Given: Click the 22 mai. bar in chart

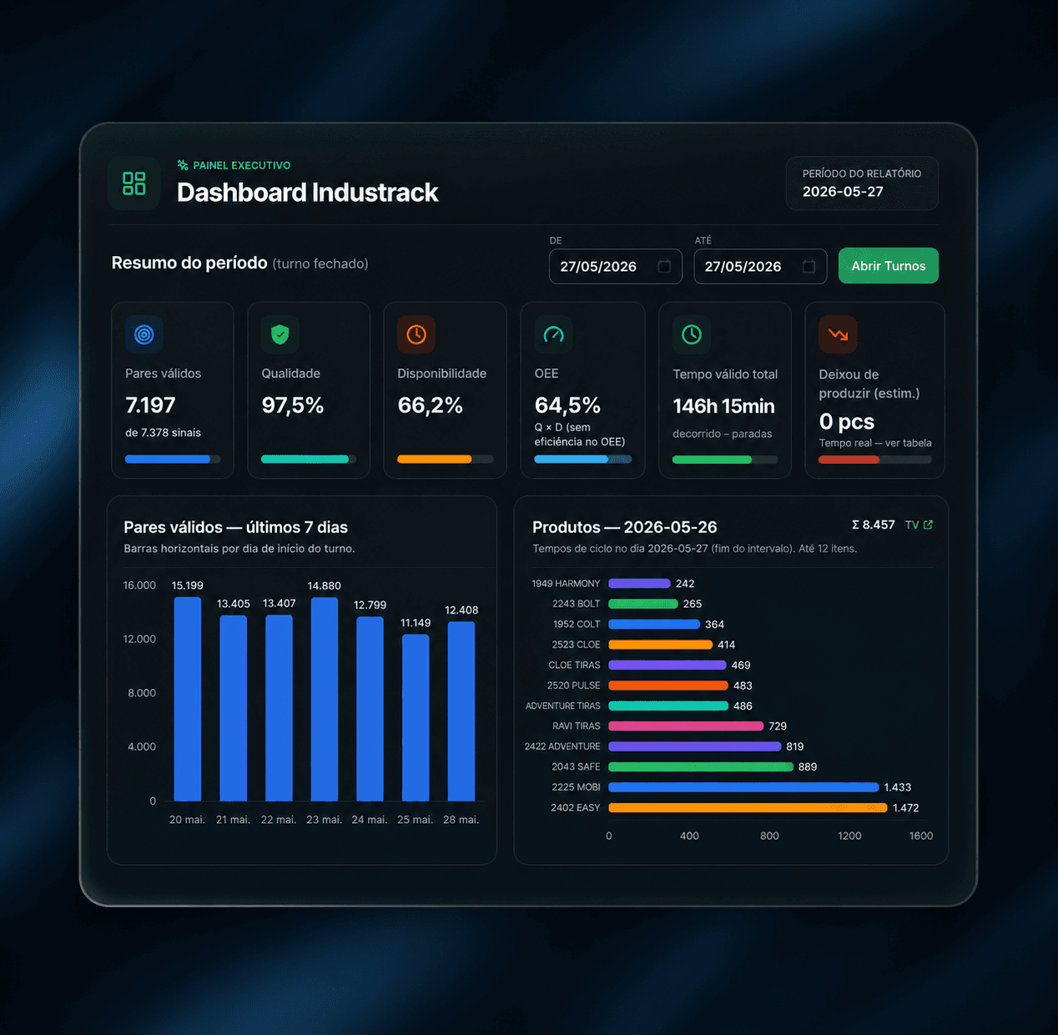Looking at the screenshot, I should point(279,708).
